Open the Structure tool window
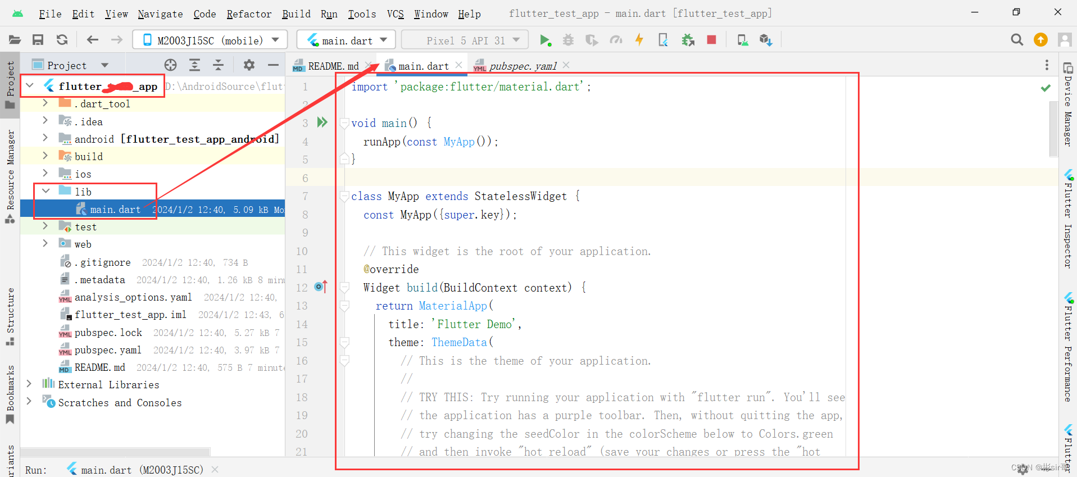Viewport: 1077px width, 477px height. pos(10,316)
